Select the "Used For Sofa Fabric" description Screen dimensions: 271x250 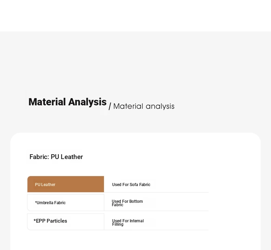(x=131, y=185)
